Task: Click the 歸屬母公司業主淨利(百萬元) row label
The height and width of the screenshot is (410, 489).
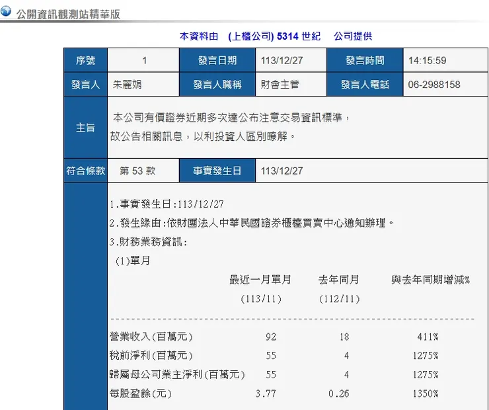Action: [x=177, y=374]
